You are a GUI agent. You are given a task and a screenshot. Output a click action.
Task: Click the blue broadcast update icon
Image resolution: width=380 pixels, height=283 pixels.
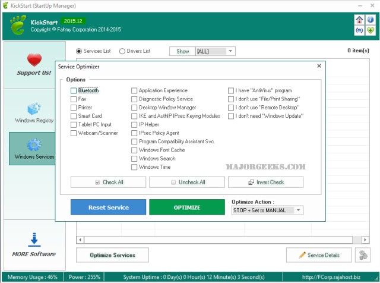pyautogui.click(x=359, y=31)
